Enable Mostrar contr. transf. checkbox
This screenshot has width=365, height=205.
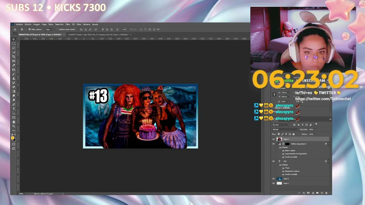pyautogui.click(x=57, y=29)
